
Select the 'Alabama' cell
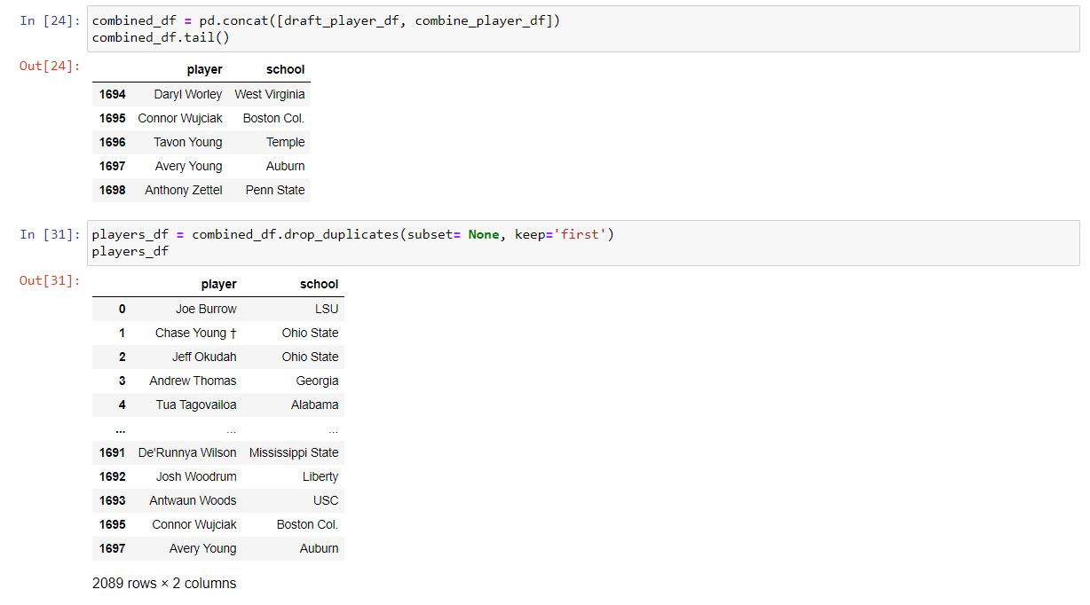[315, 405]
